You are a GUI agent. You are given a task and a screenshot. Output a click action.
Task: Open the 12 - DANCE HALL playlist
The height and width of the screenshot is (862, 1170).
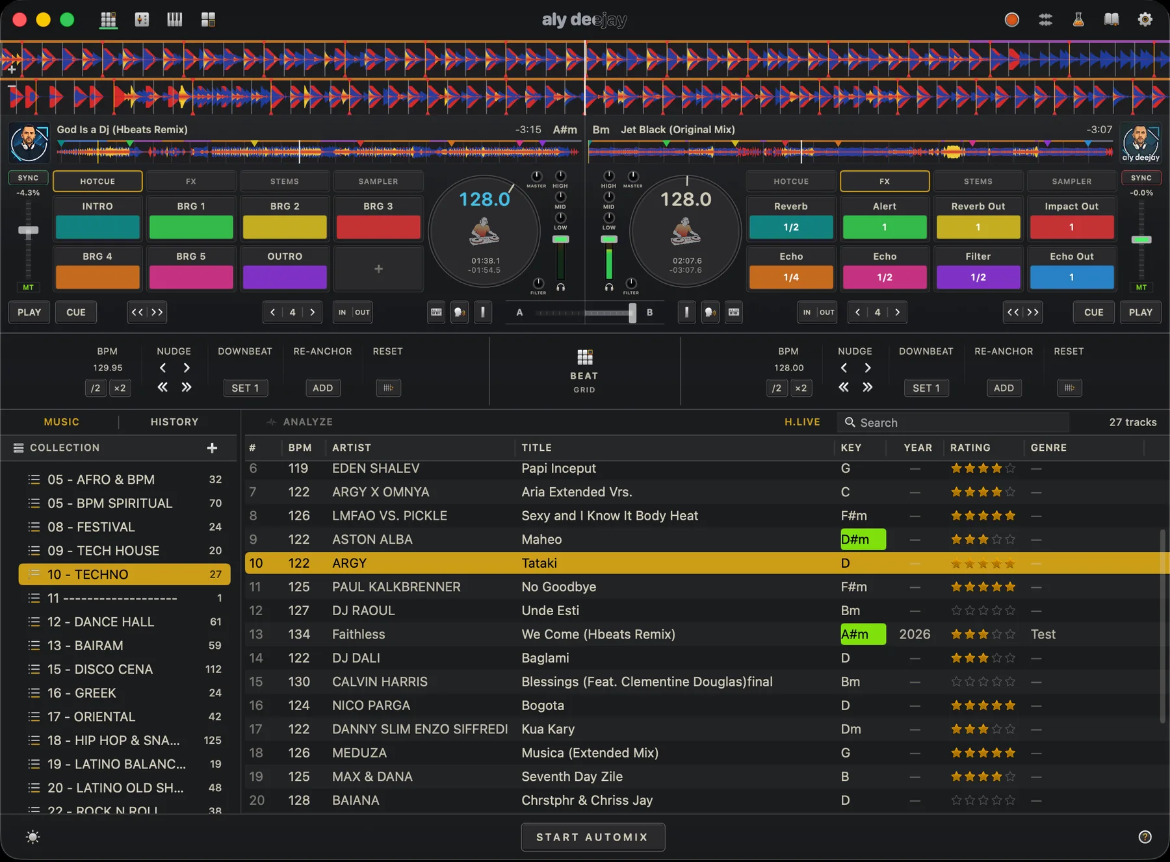[125, 622]
